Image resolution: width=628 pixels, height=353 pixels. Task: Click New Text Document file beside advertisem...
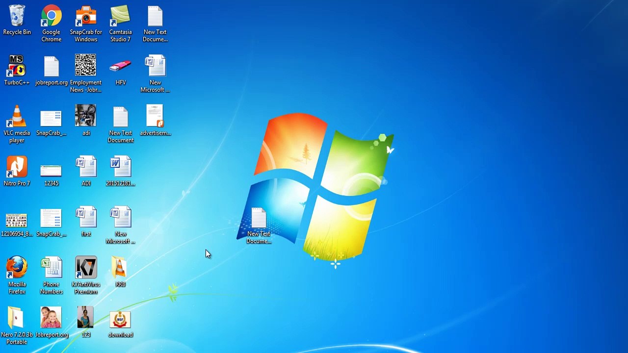(x=120, y=125)
